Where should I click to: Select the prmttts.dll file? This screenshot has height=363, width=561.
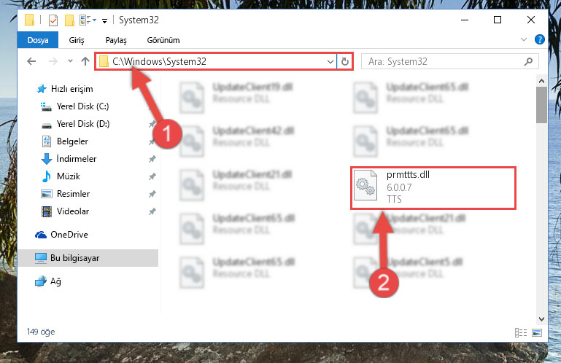pos(433,188)
